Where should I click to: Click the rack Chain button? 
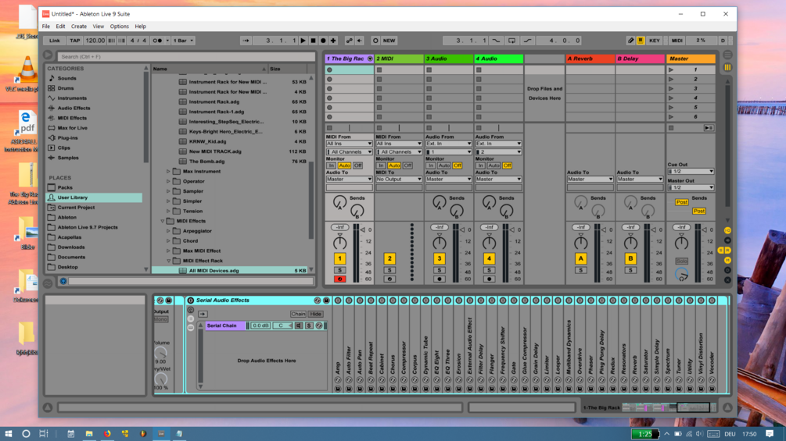(x=298, y=314)
